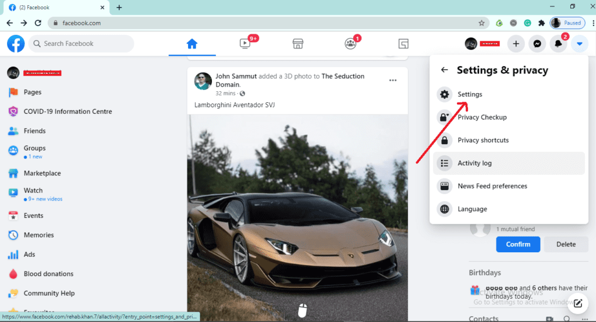Image resolution: width=596 pixels, height=322 pixels.
Task: Open Facebook Home feed icon
Action: [191, 44]
